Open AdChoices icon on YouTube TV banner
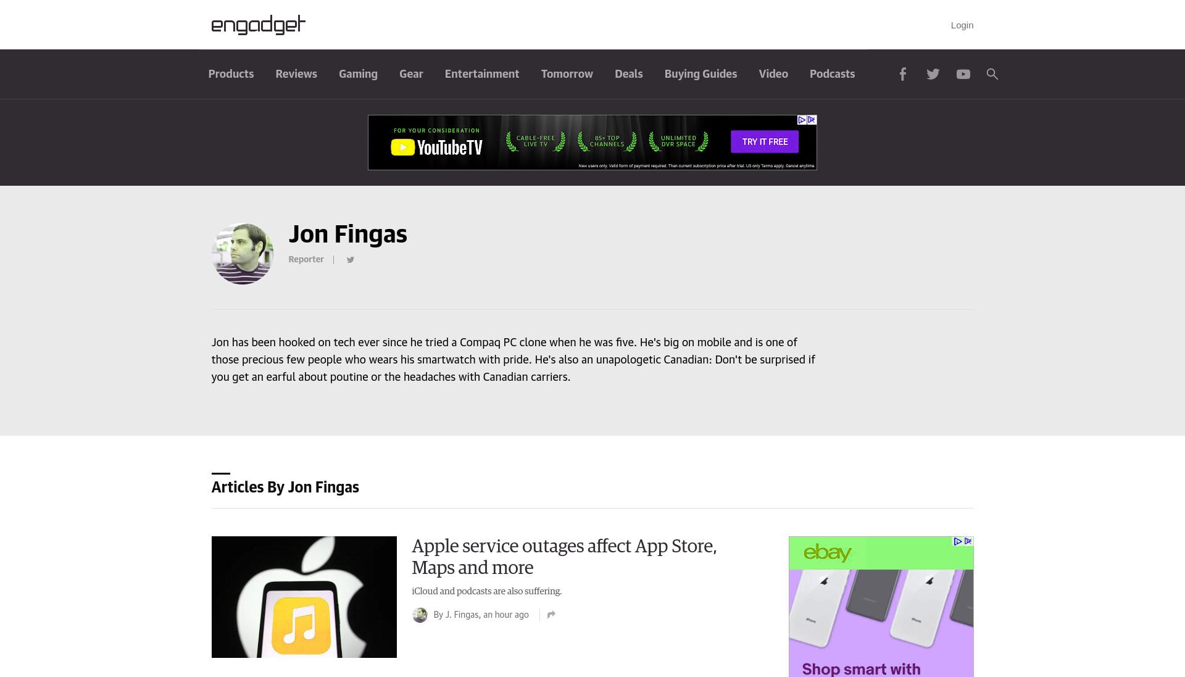 pos(802,120)
